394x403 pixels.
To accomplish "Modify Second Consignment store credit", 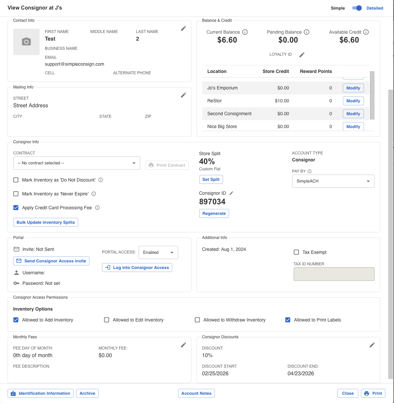I will 353,114.
